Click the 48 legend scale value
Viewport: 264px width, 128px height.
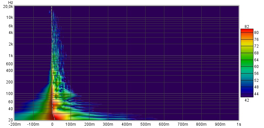point(256,87)
